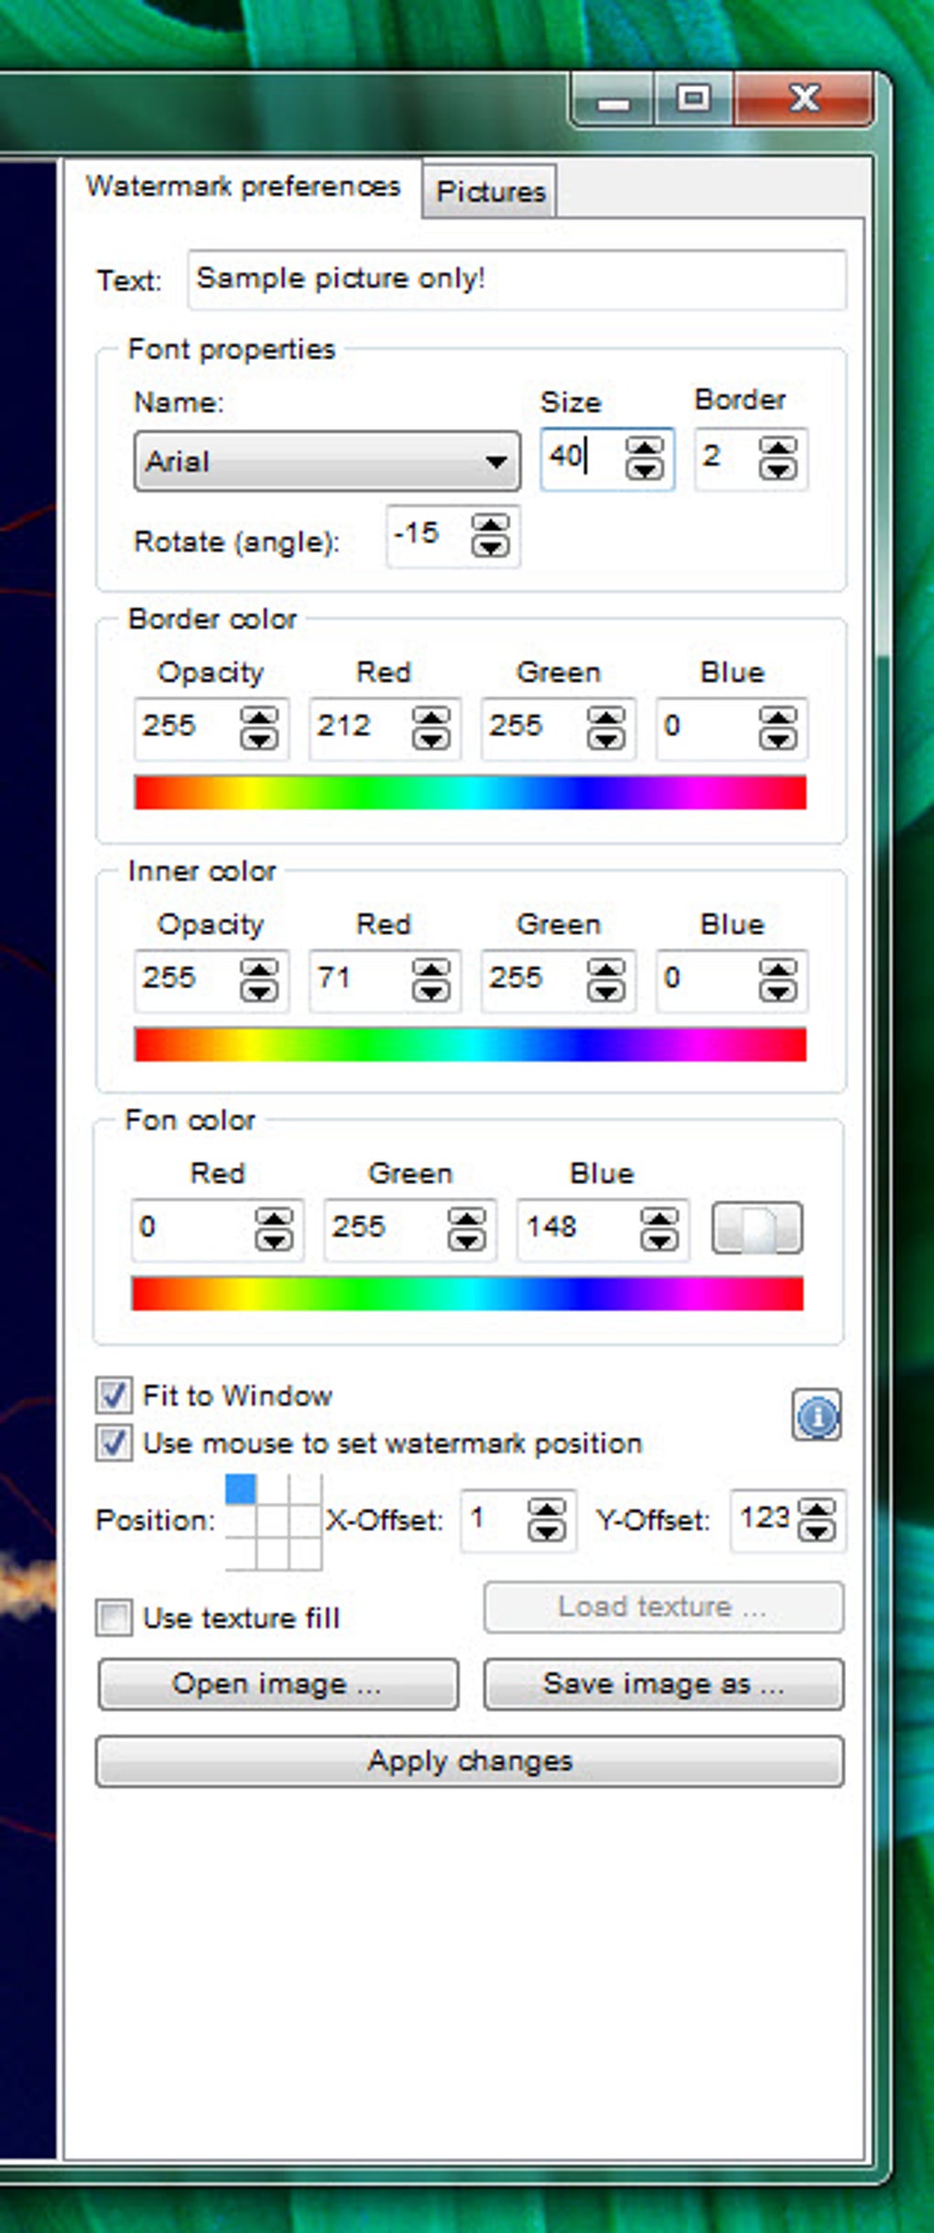
Task: Switch to the Pictures tab
Action: pos(490,191)
